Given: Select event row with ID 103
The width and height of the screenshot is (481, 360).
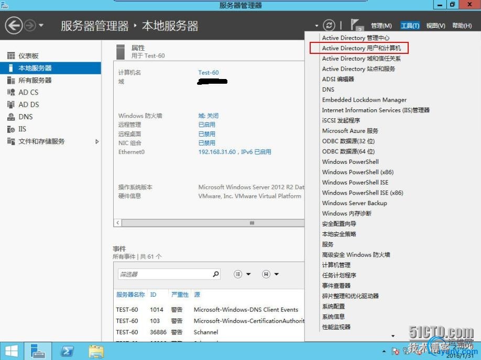Looking at the screenshot, I should coord(209,321).
